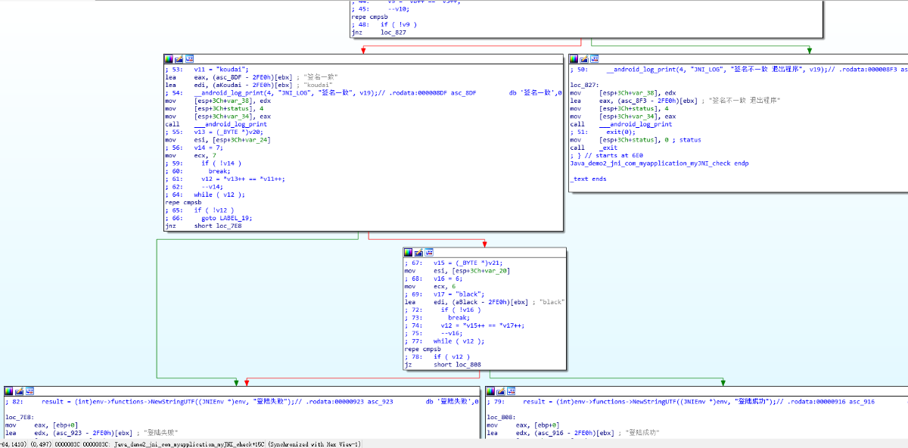908x448 pixels.
Task: Select line 61 v12 = *v13++ == *v11++
Action: (x=225, y=179)
